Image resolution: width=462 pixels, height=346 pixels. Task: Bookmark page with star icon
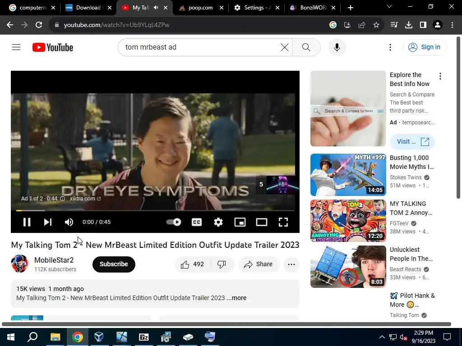[x=376, y=25]
